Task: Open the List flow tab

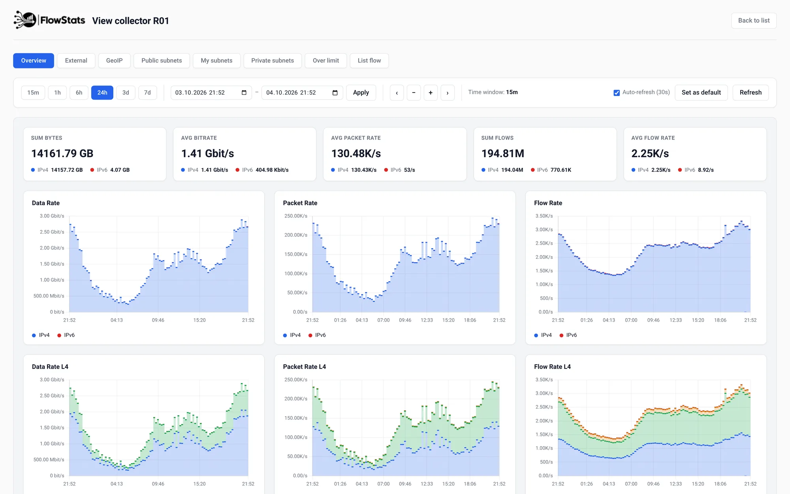Action: coord(369,60)
